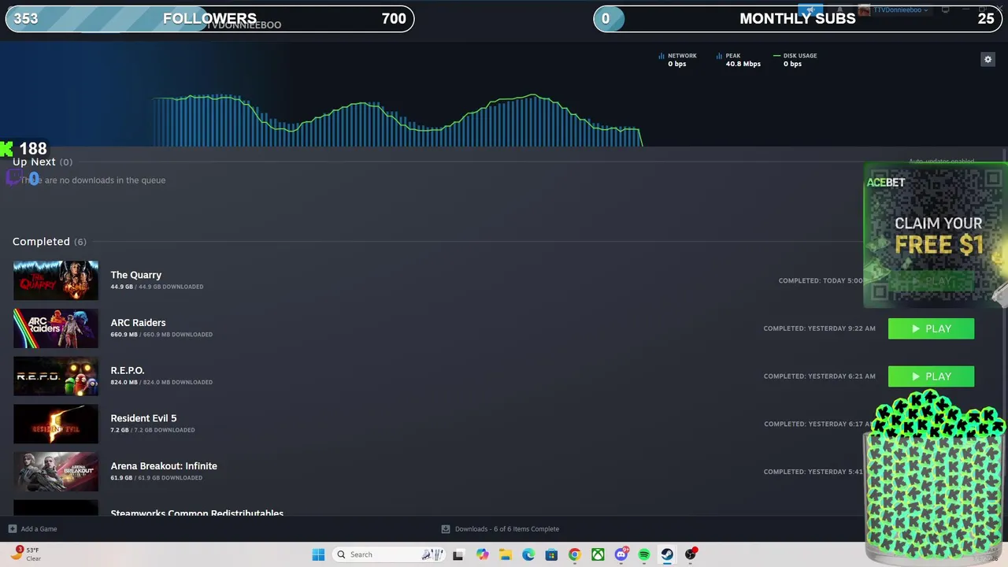Open Discord from the taskbar
The height and width of the screenshot is (567, 1008).
pyautogui.click(x=621, y=554)
